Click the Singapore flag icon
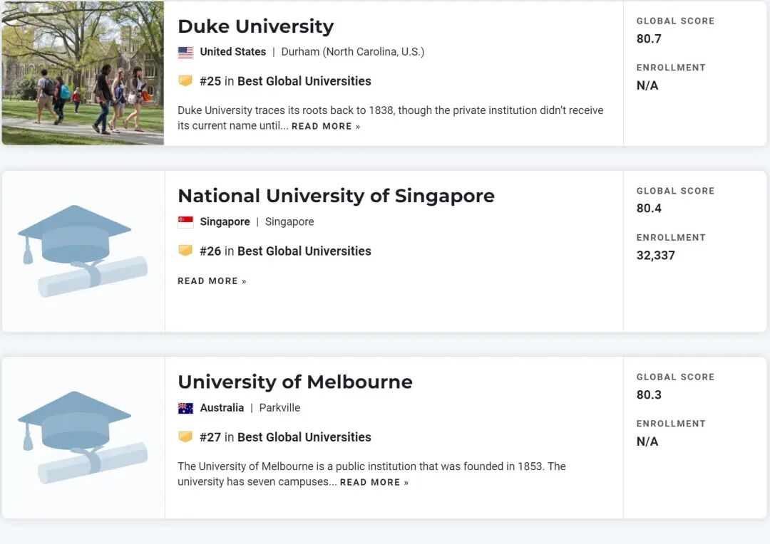The height and width of the screenshot is (544, 770). pos(185,222)
